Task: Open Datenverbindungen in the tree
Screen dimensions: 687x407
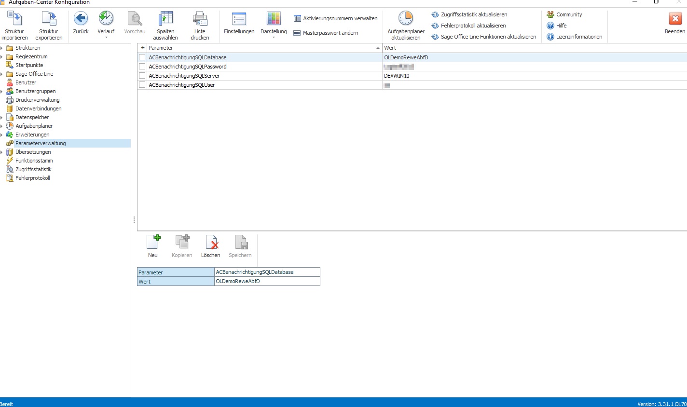Action: (x=38, y=109)
